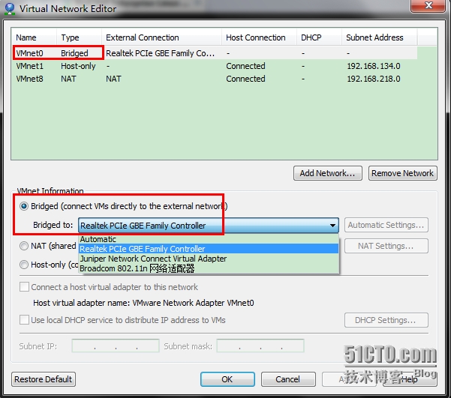The image size is (451, 398).
Task: Choose Automatic in the adapter list
Action: (209, 239)
